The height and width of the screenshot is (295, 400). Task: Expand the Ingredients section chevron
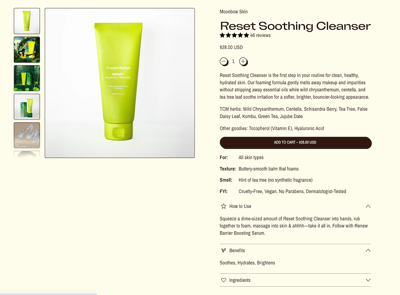368,280
